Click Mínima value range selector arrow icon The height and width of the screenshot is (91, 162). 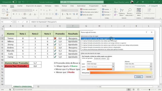tap(113, 67)
